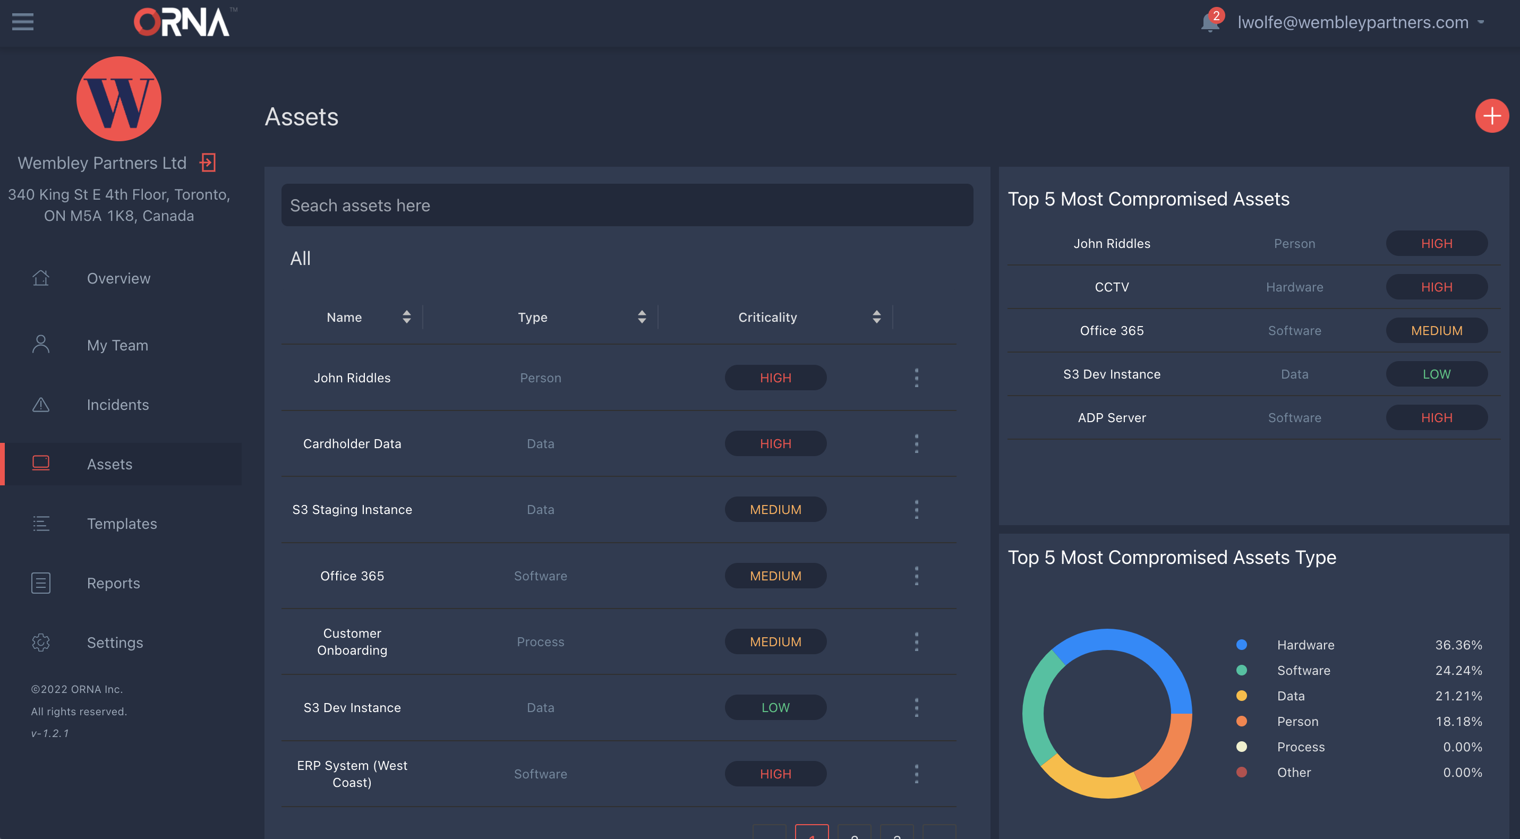Image resolution: width=1520 pixels, height=839 pixels.
Task: Click the Assets device icon in sidebar
Action: [41, 464]
